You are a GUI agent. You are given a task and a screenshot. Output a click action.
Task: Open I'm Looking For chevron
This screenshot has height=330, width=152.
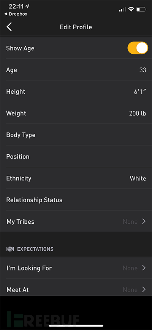pos(144,268)
